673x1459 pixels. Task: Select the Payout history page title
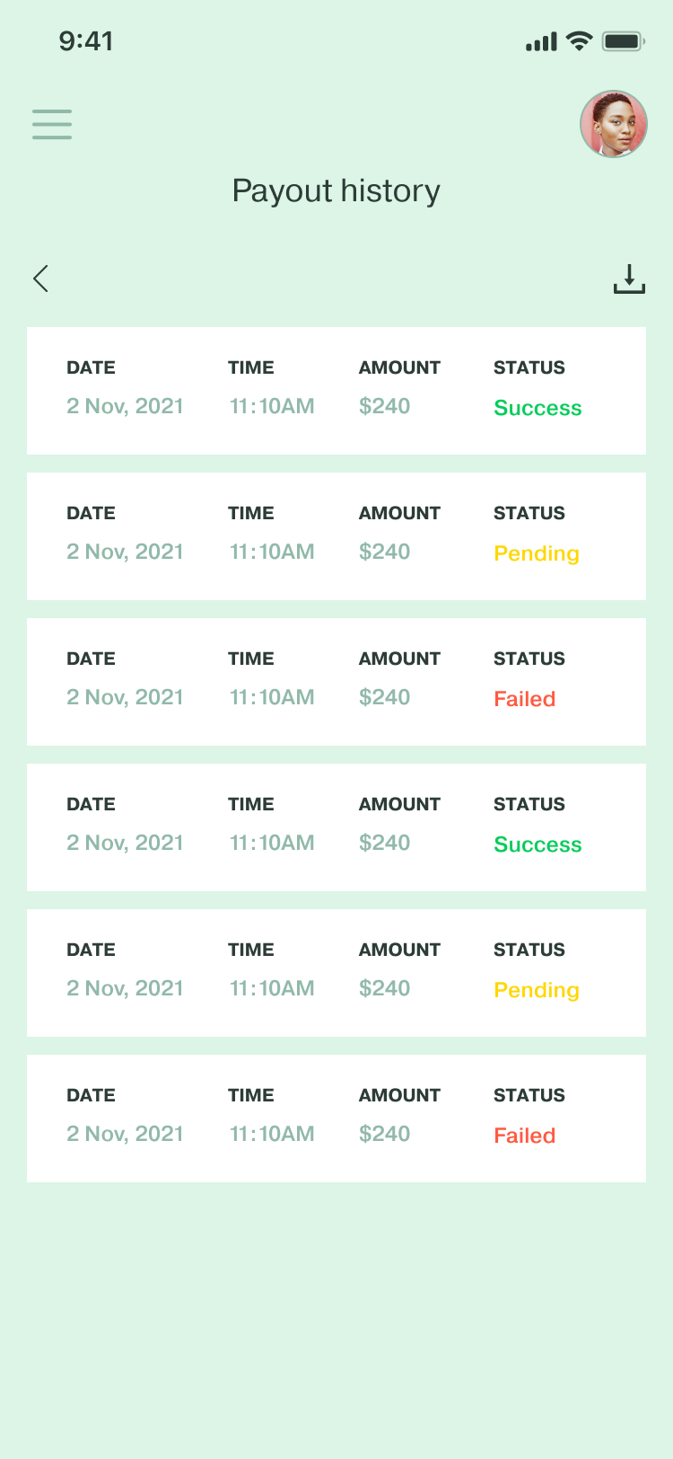tap(336, 191)
